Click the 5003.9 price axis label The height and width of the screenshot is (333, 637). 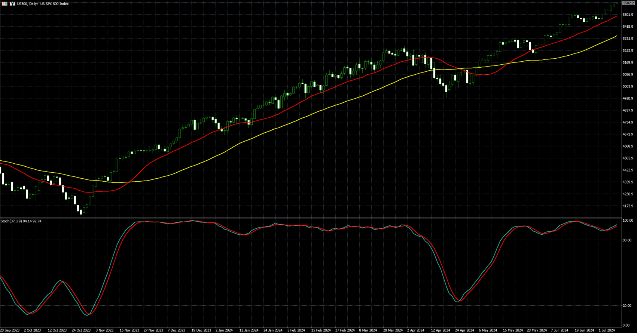628,86
